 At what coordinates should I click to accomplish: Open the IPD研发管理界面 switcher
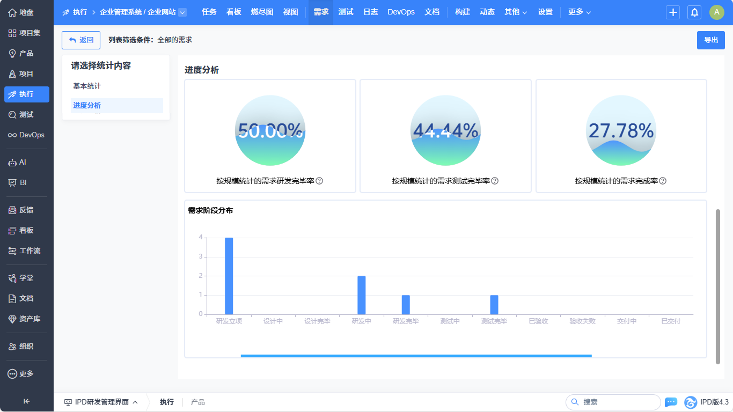click(x=101, y=402)
